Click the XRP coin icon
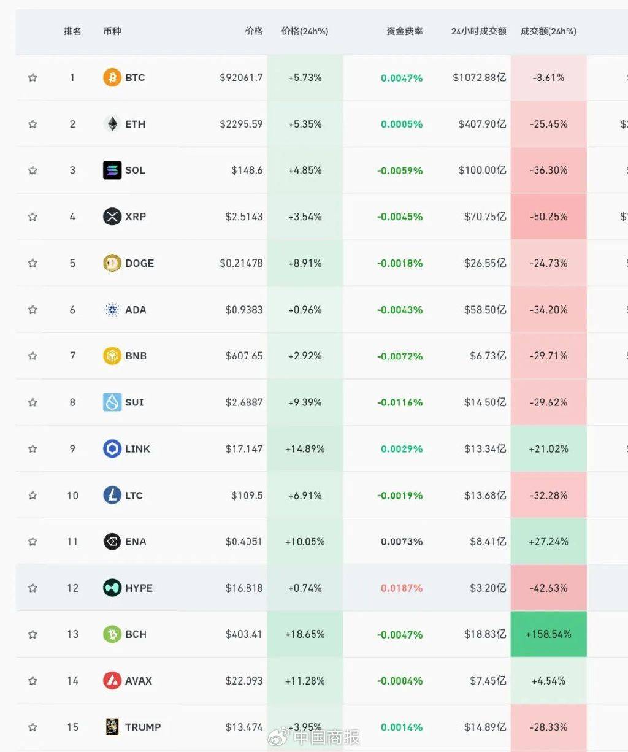This screenshot has height=752, width=628. point(112,217)
